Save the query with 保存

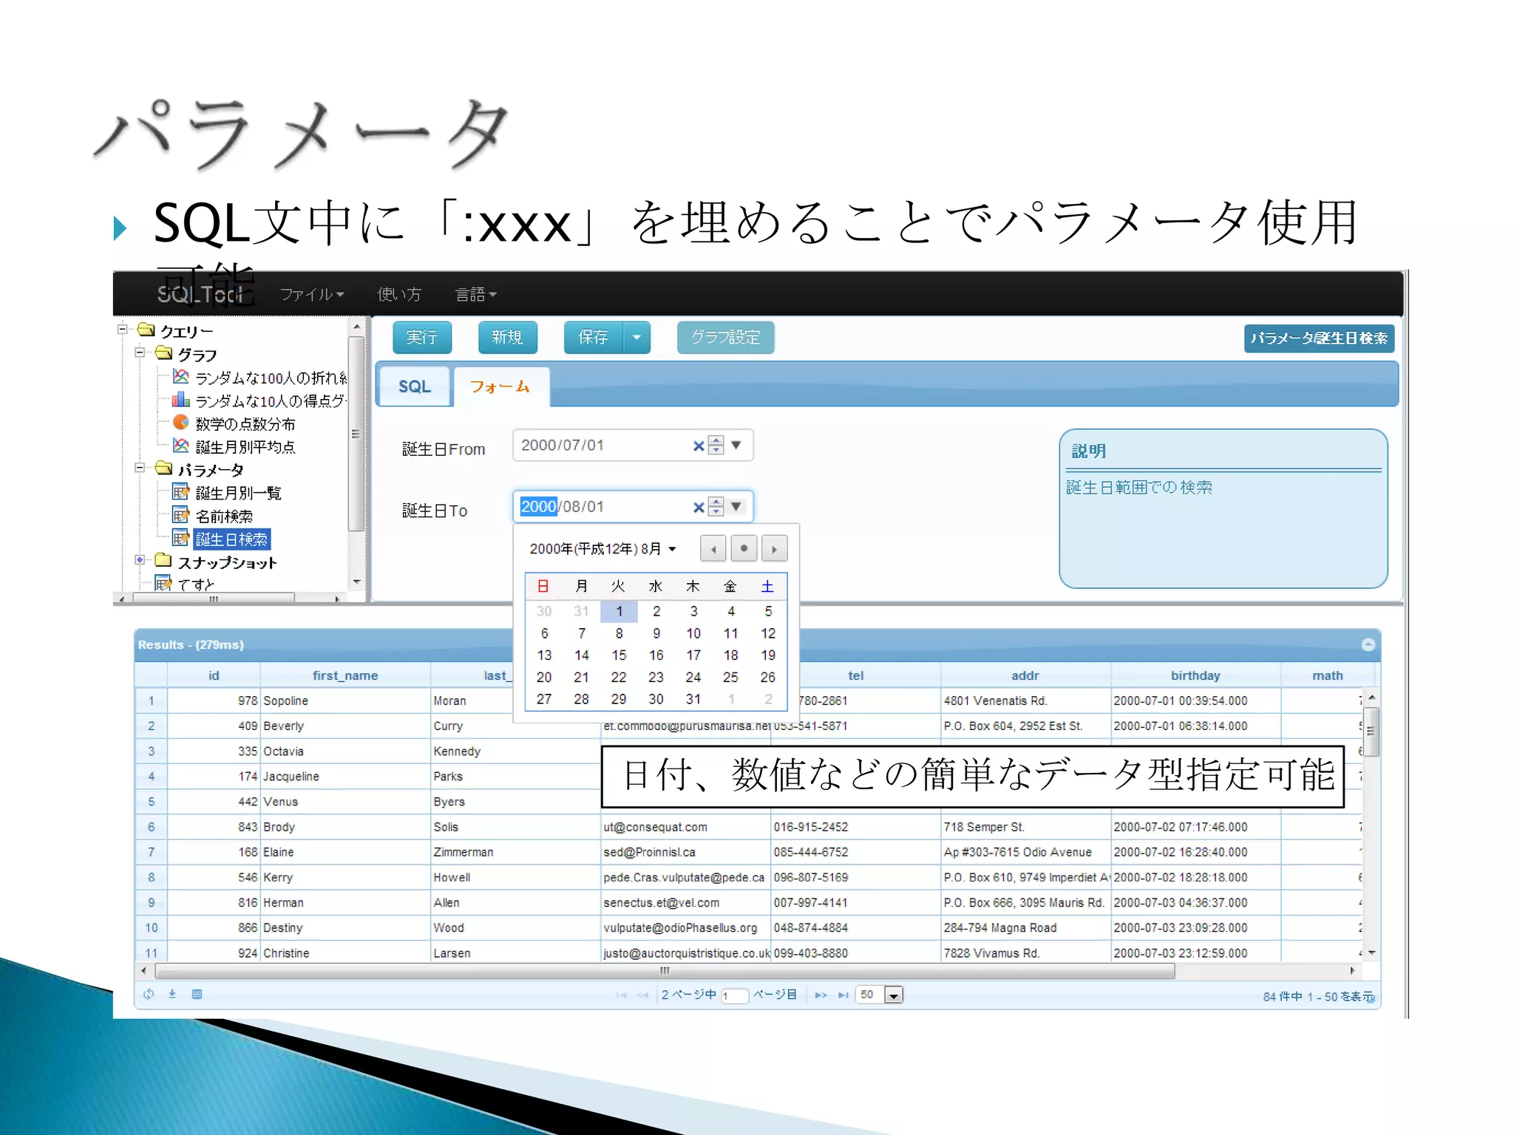(594, 338)
